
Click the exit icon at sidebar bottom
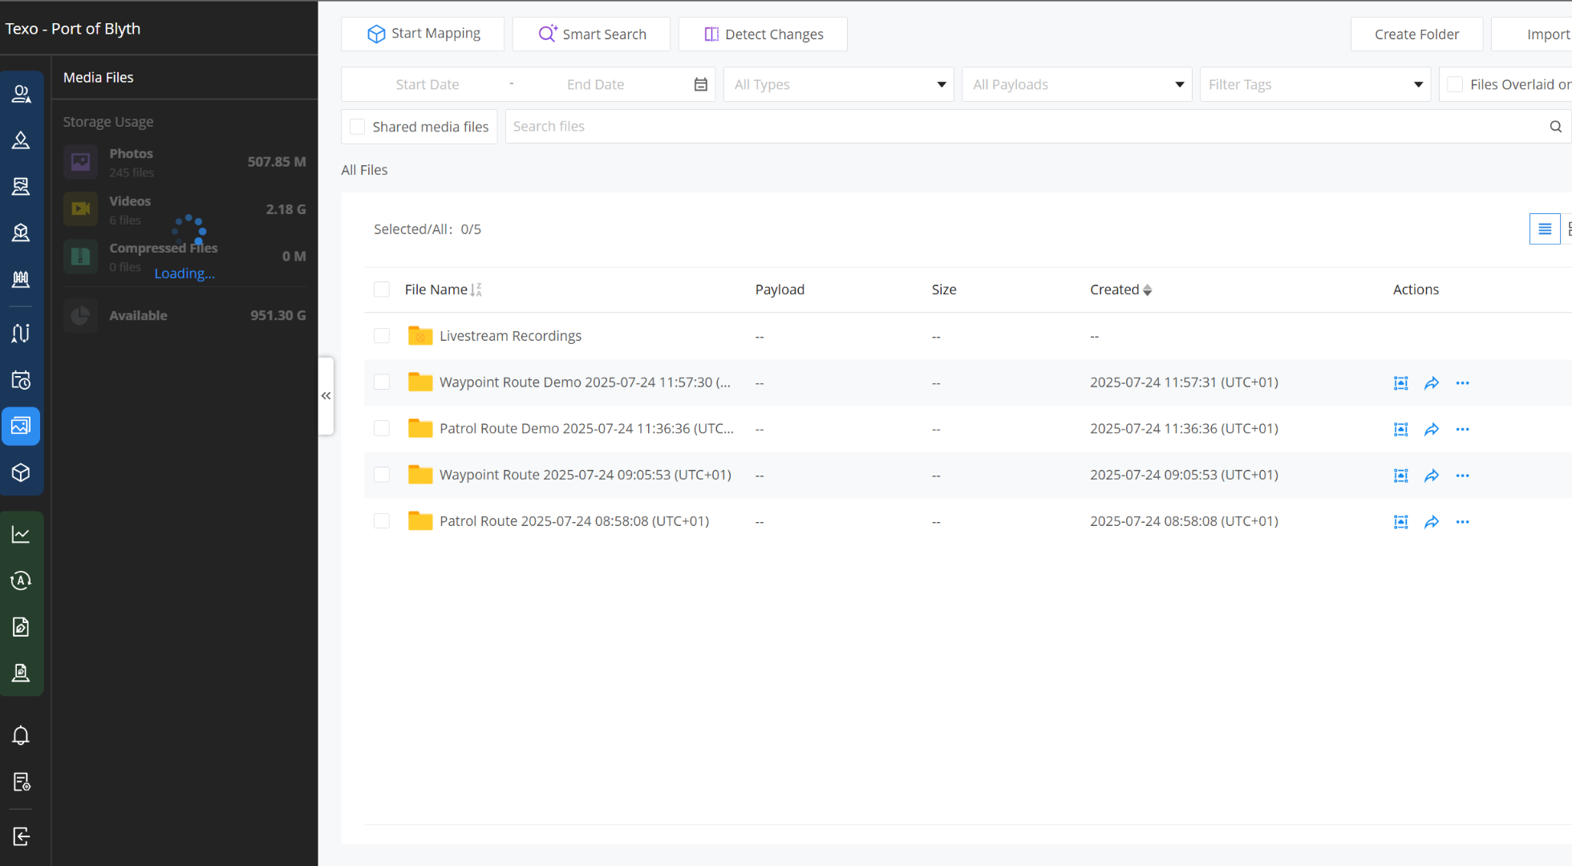pyautogui.click(x=21, y=836)
